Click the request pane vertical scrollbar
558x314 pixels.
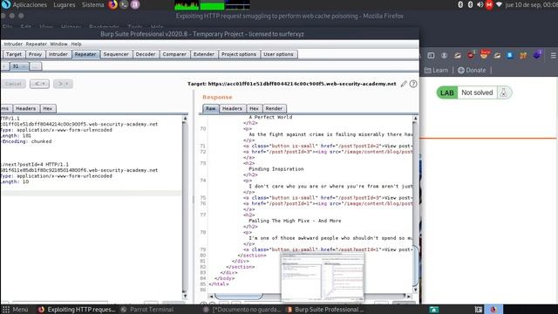coord(185,207)
